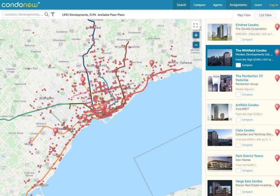Viewport: 280px width, 196px height.
Task: Toggle fullscreen map view icon
Action: point(196,25)
